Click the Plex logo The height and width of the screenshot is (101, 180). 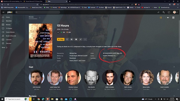[10, 12]
